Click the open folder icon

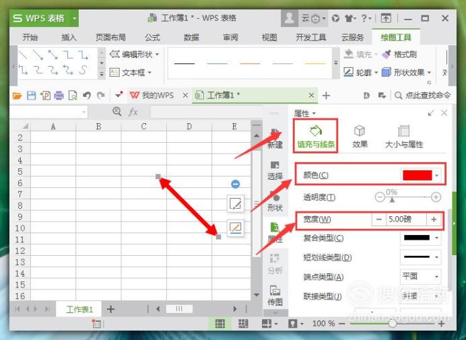tap(18, 96)
